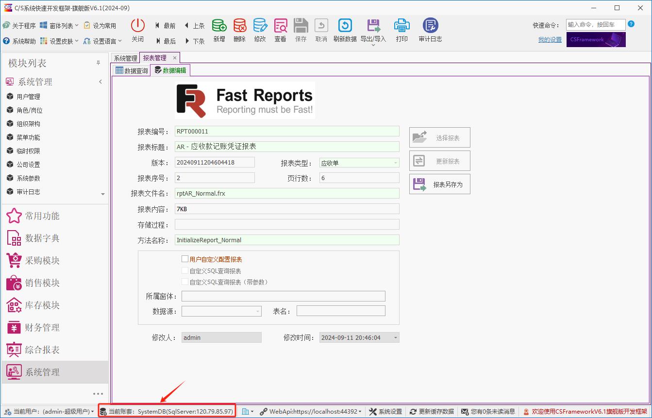Check the 用户自定义配置报表 checkbox
The image size is (652, 418).
(185, 259)
